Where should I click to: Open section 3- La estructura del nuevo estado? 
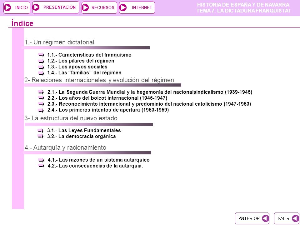tap(71, 118)
